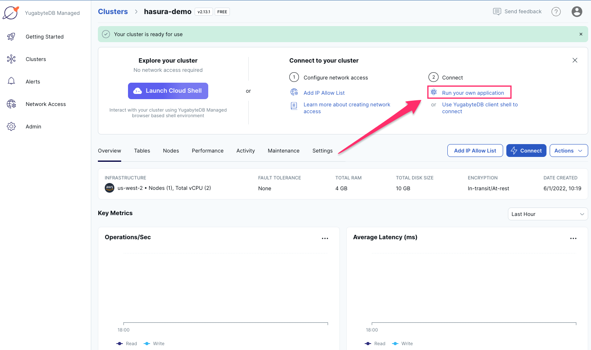Open the Last Hour metrics dropdown
Viewport: 591px width, 350px height.
(x=547, y=214)
